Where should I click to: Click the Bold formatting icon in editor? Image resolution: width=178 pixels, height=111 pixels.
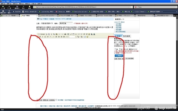pyautogui.click(x=40, y=37)
